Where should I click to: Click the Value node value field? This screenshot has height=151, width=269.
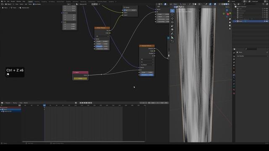point(80,78)
